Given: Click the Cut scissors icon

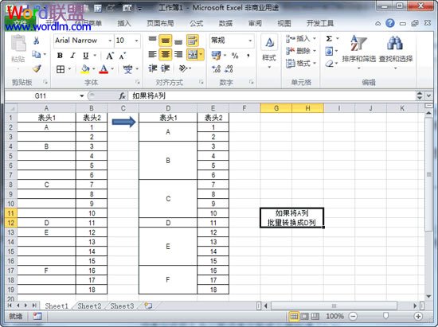Looking at the screenshot, I should coord(36,41).
